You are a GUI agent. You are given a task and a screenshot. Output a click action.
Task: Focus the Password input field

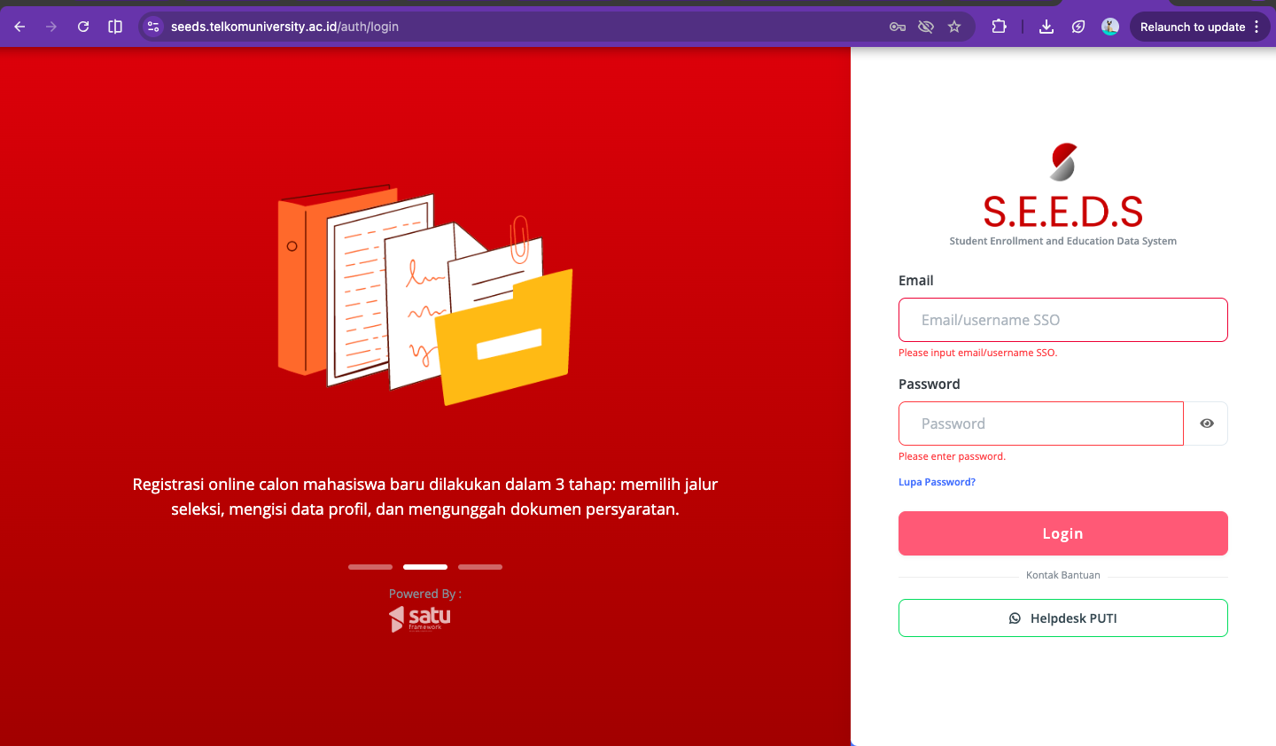point(1041,424)
